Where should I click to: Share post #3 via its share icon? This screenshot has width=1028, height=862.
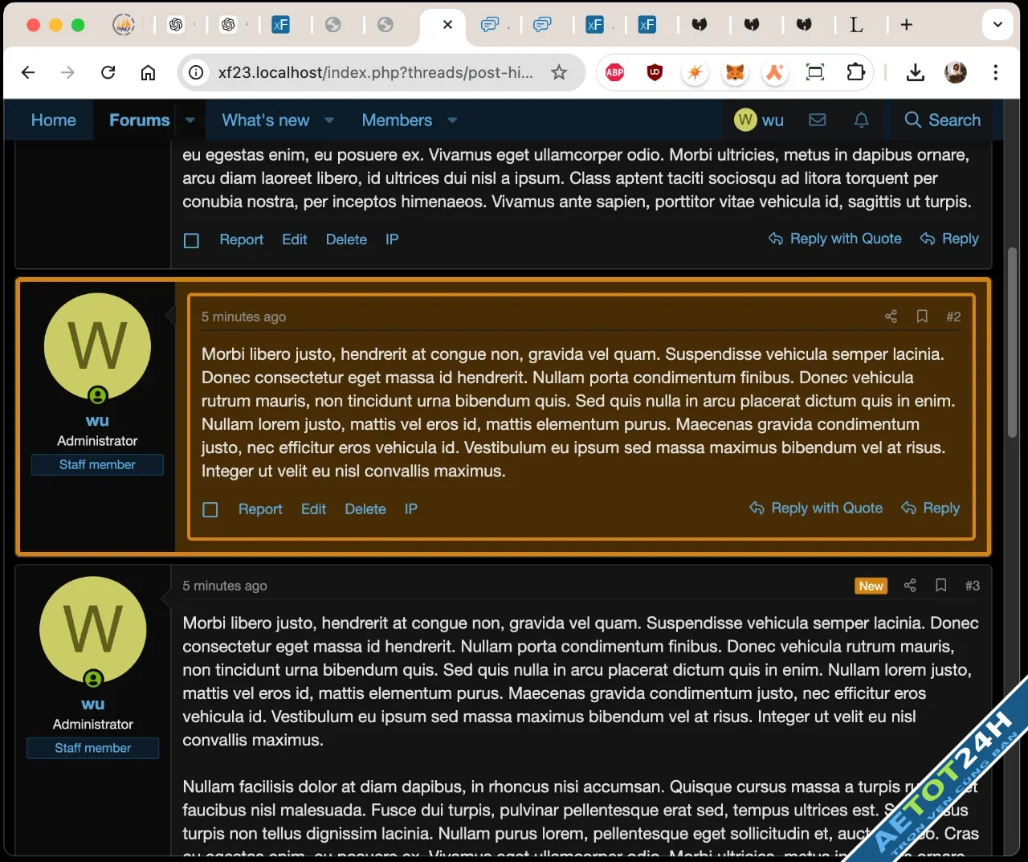coord(910,586)
